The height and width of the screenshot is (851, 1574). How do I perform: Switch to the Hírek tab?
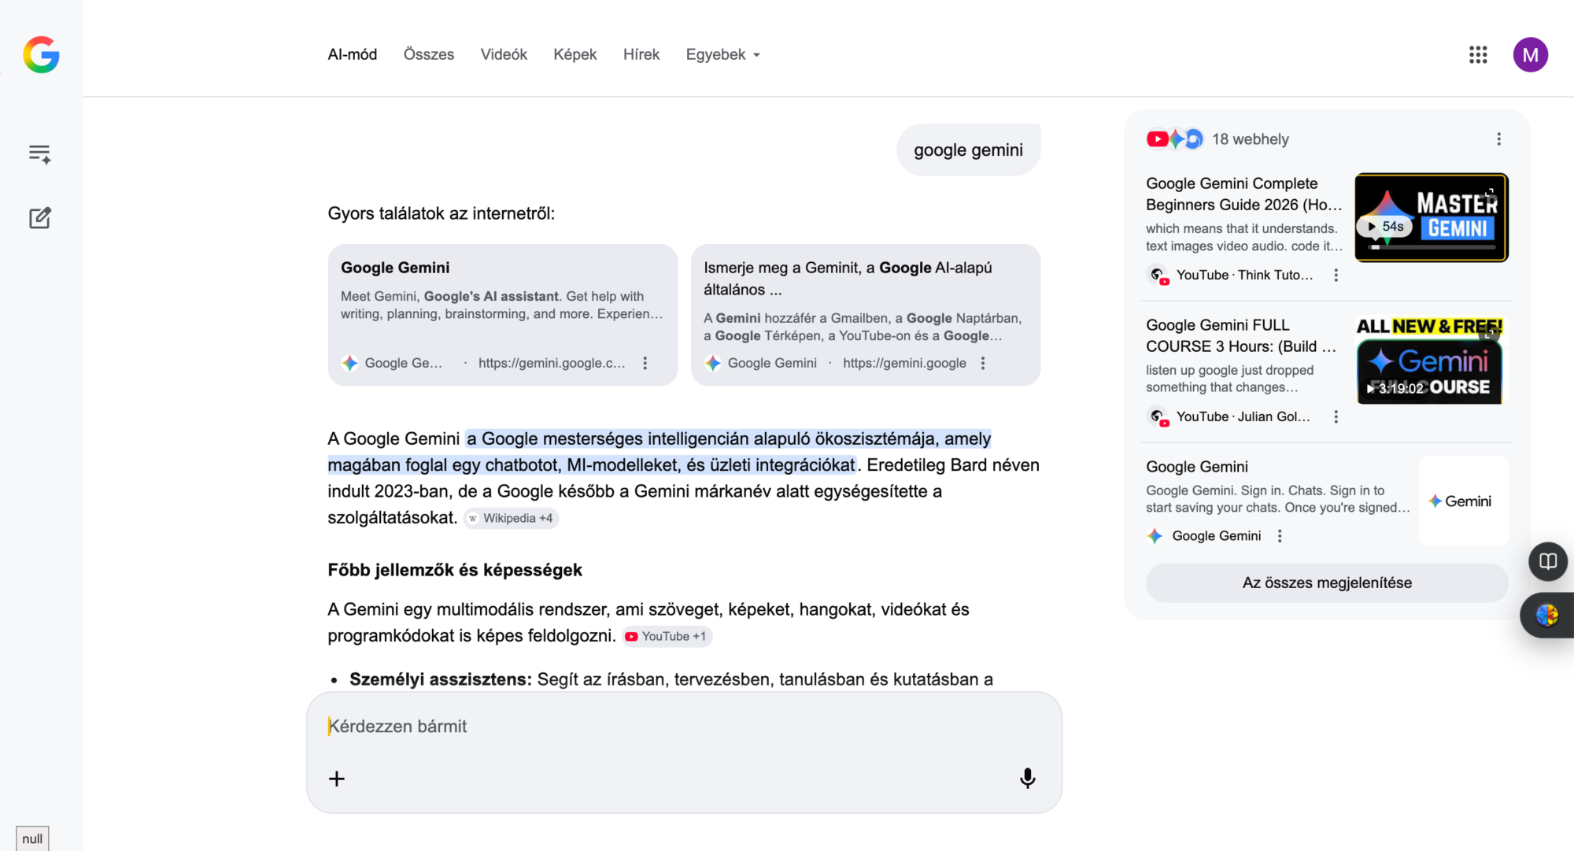tap(641, 54)
